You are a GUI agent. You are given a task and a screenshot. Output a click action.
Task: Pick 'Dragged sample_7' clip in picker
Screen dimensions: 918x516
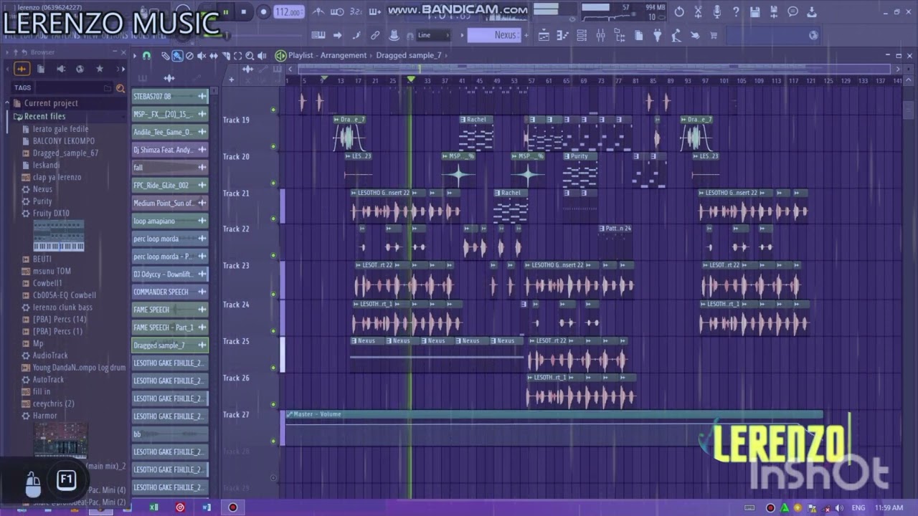170,345
